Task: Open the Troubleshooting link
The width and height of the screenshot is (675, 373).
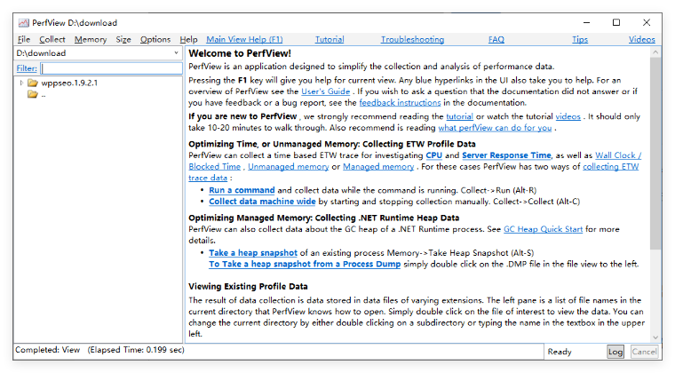Action: click(412, 39)
